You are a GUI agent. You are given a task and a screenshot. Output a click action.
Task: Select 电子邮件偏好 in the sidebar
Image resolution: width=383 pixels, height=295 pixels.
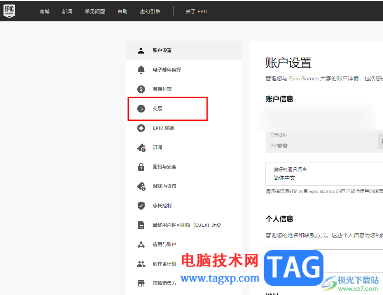point(184,70)
